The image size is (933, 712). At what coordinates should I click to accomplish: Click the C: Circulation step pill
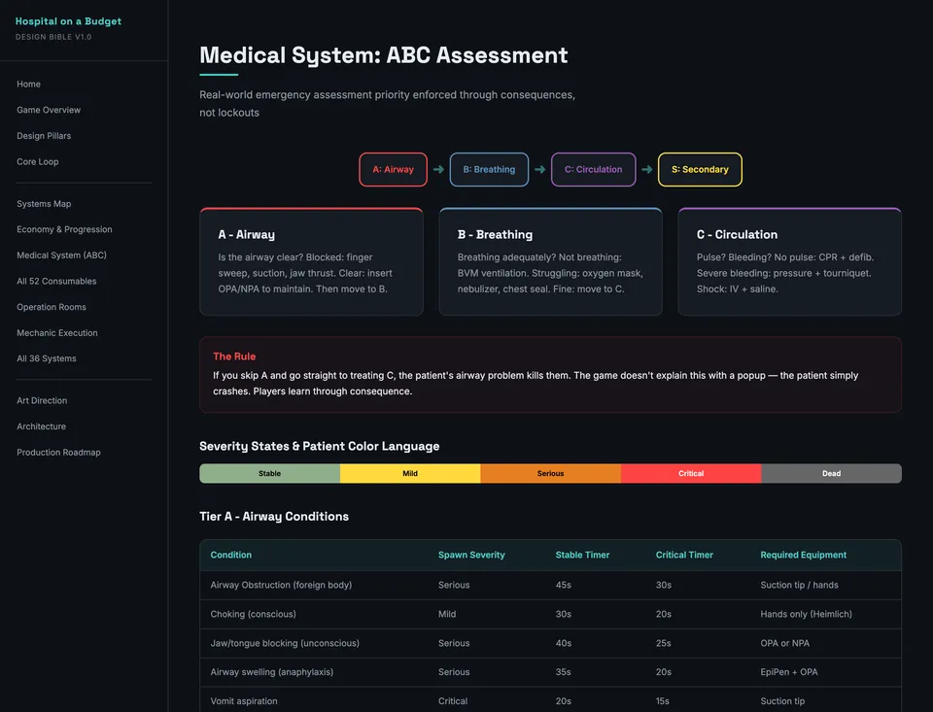coord(593,170)
